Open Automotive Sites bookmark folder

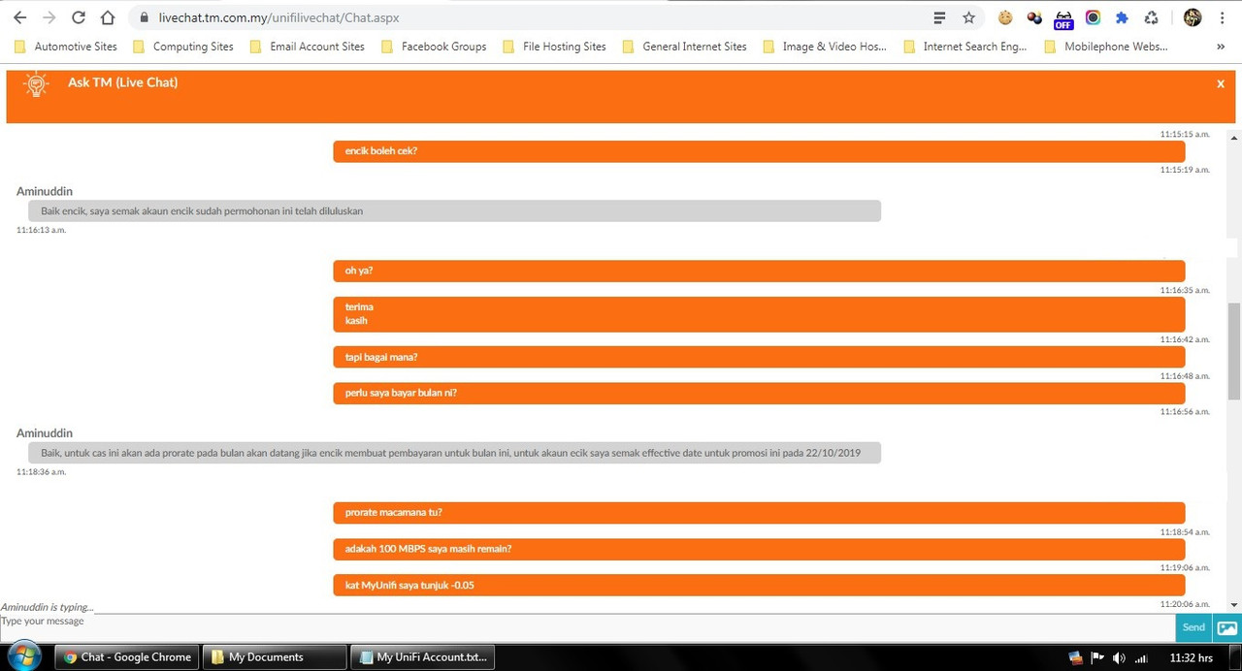point(66,46)
